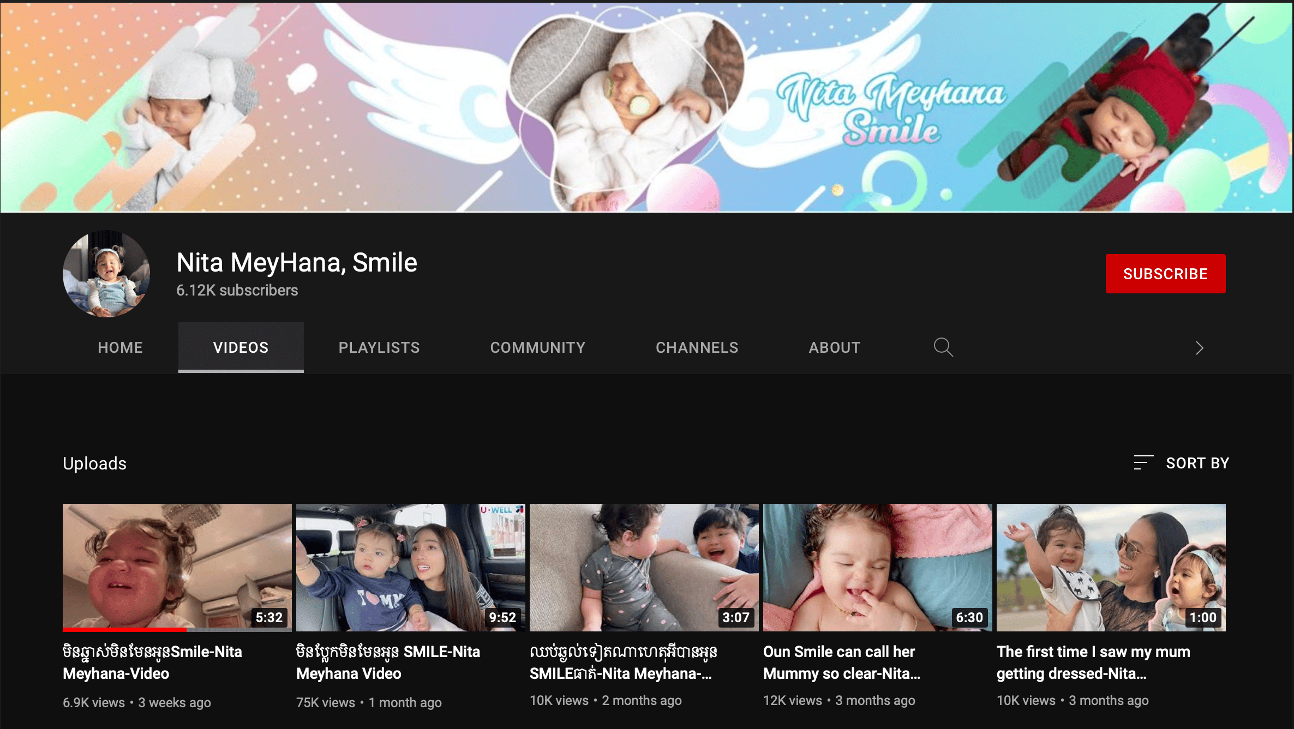Open the SORT BY dropdown

[1197, 463]
